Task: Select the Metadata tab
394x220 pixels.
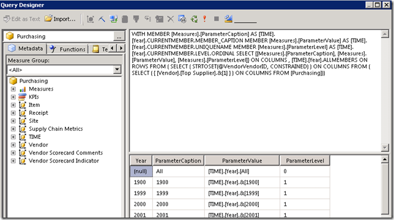Action: click(26, 48)
